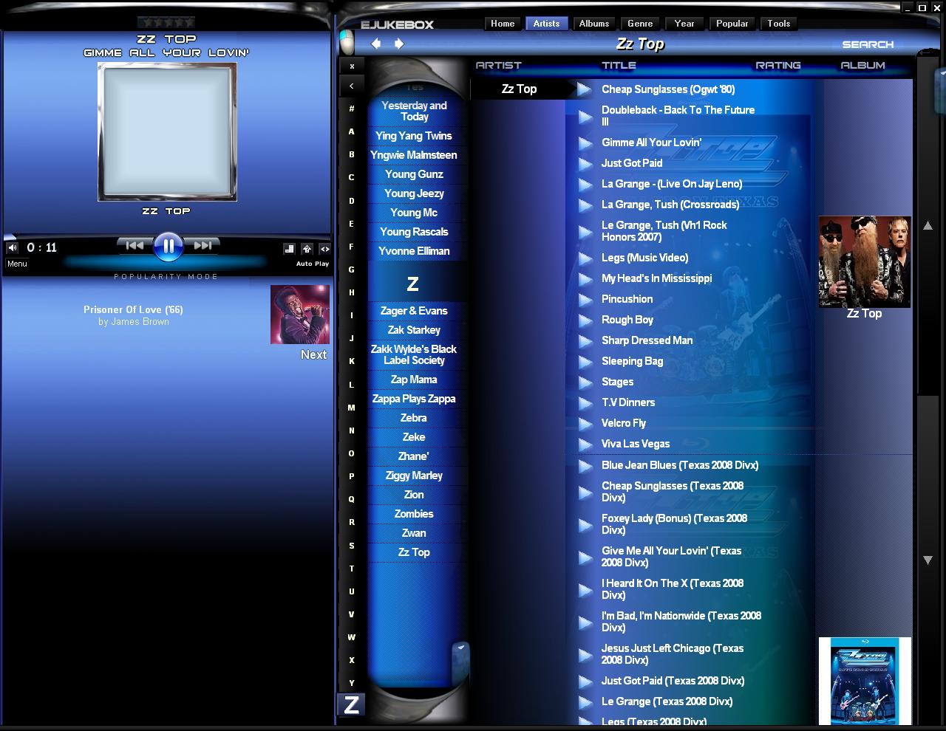Click the '<' collapse arrow in alphabet index
The width and height of the screenshot is (946, 731).
click(x=352, y=86)
